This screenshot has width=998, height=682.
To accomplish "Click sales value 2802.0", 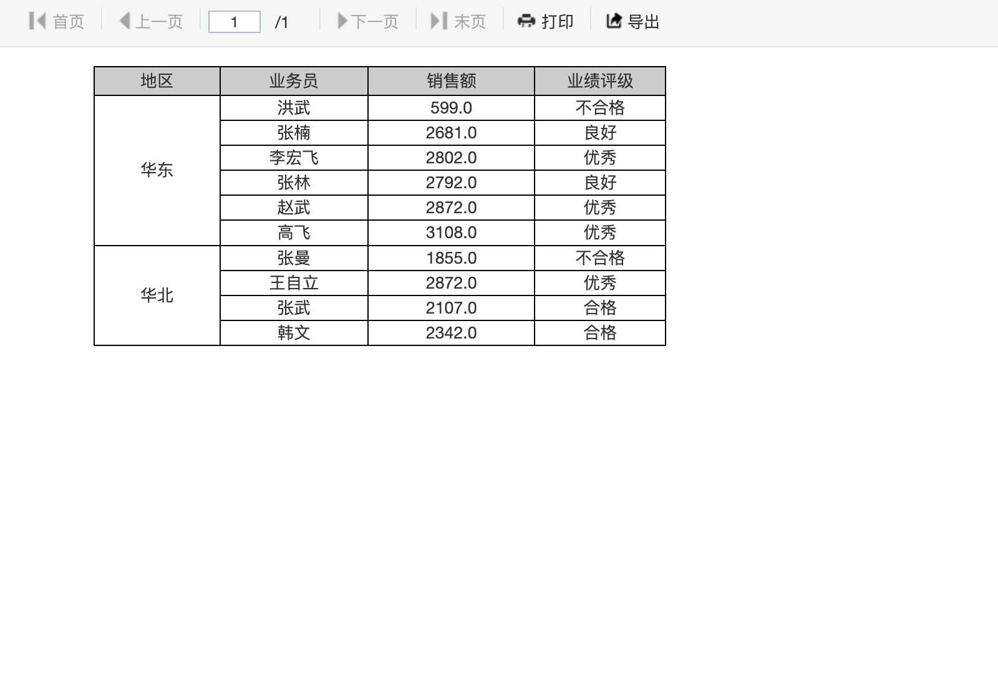I will tap(451, 158).
